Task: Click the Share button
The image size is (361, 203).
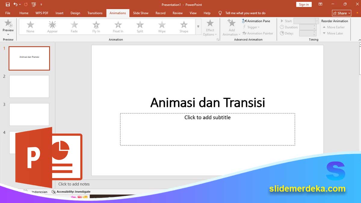Action: coord(341,13)
